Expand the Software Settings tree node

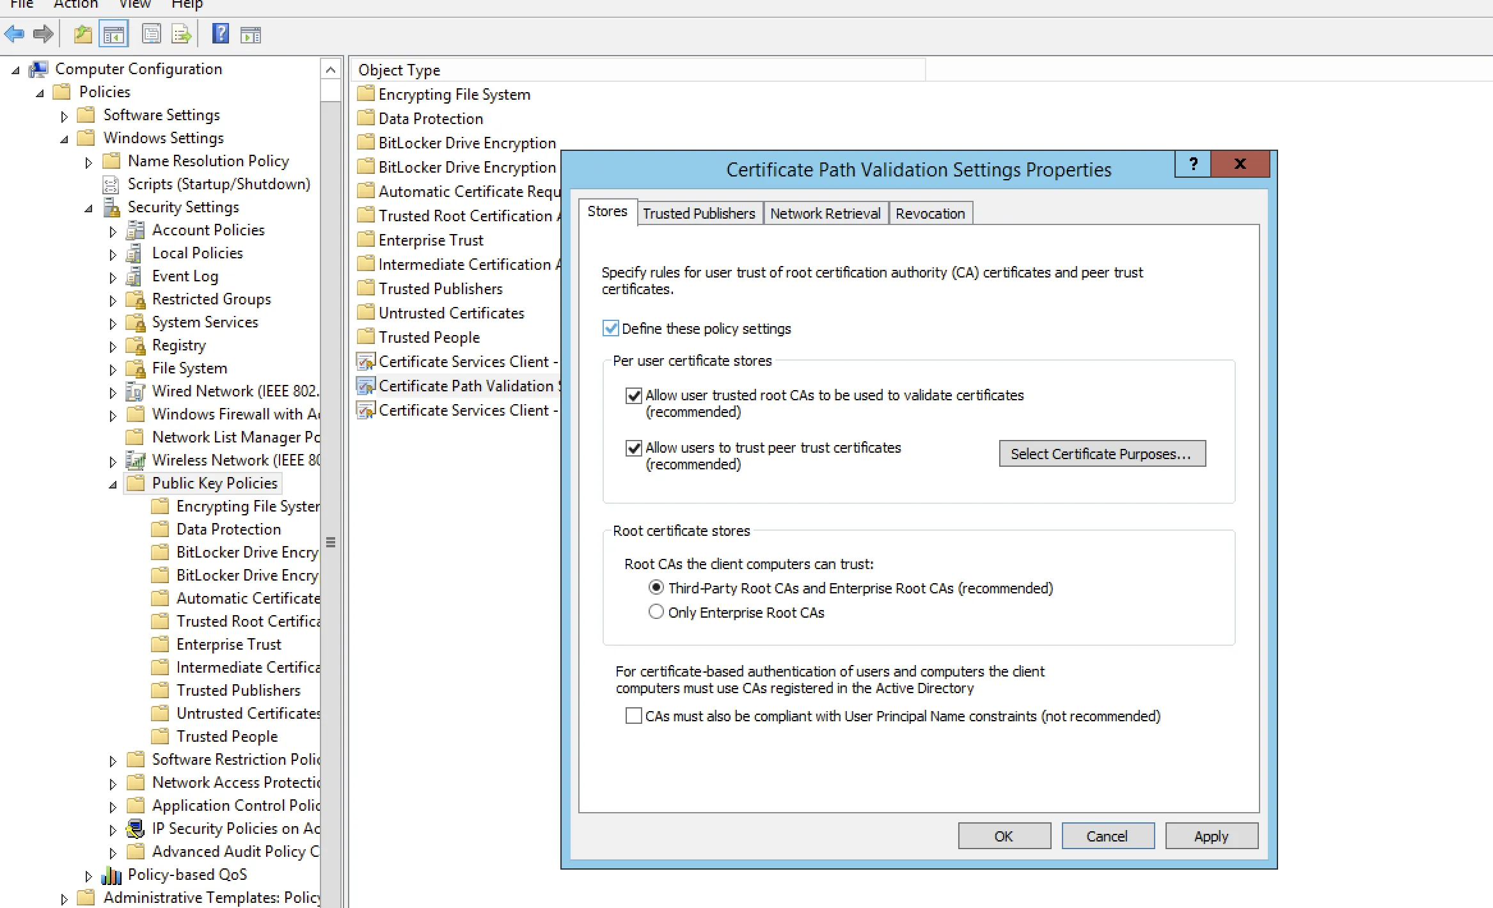[x=64, y=116]
